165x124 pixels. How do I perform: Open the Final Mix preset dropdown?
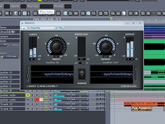tap(43, 28)
